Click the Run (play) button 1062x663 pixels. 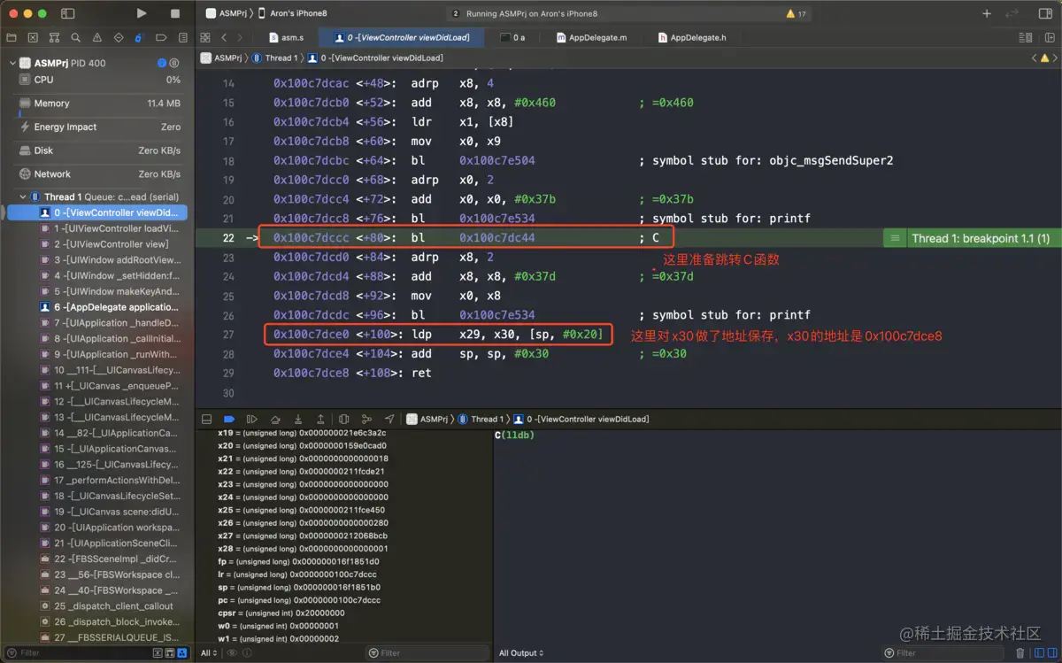142,13
